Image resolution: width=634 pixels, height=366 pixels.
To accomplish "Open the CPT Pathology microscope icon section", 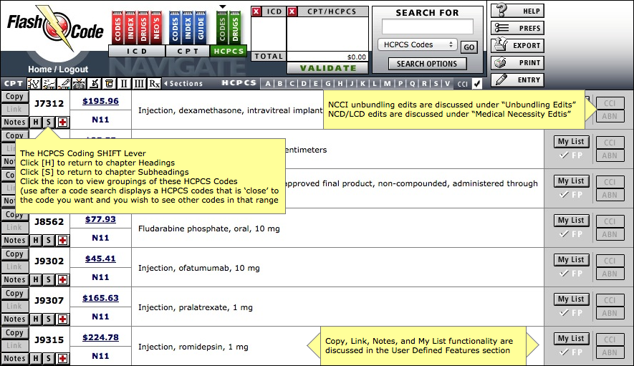I will click(95, 84).
